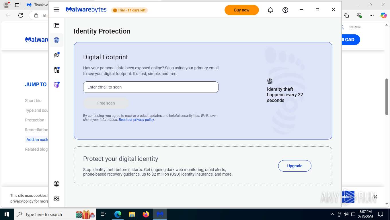
Task: Open the Settings gear in Malwarebytes sidebar
Action: (x=56, y=199)
